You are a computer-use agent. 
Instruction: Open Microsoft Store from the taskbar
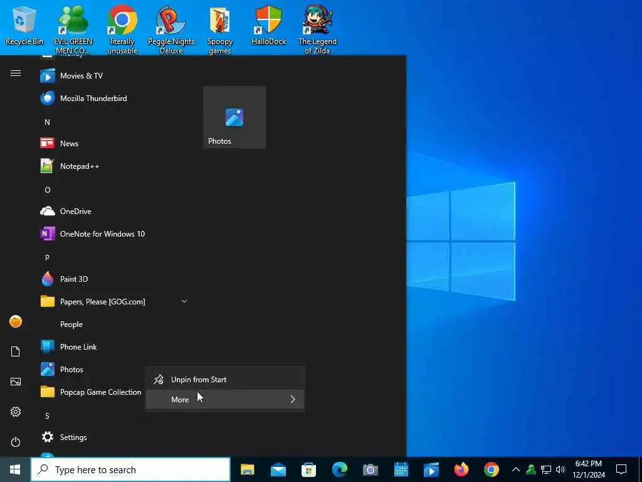point(308,469)
